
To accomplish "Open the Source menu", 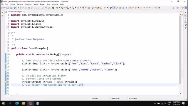I will 13,4.
